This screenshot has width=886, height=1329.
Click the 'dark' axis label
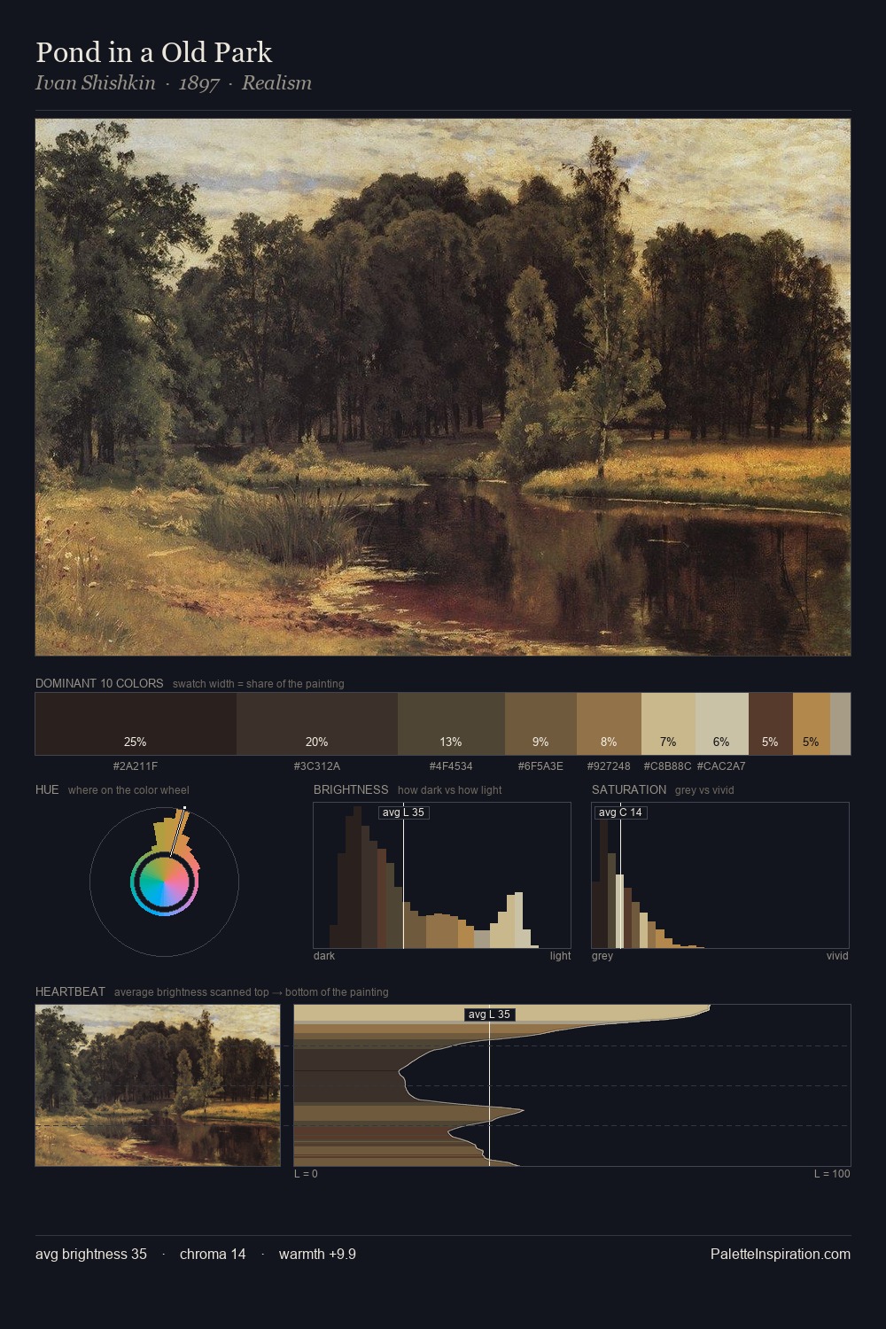pos(324,956)
